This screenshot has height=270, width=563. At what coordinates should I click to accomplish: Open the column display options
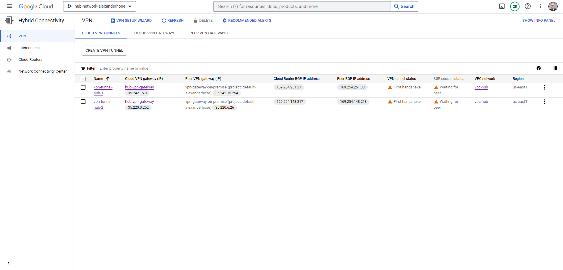pyautogui.click(x=555, y=68)
